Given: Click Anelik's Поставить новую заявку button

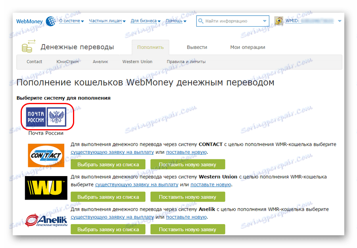Looking at the screenshot, I should coord(188,229).
